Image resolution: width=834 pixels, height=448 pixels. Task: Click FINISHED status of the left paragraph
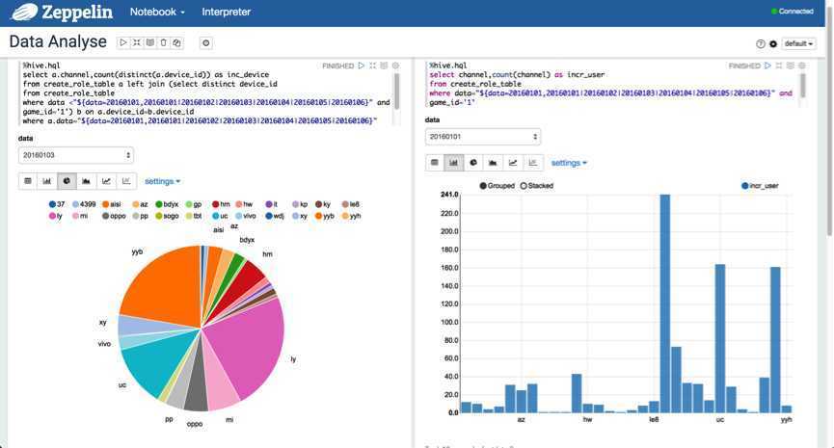coord(337,66)
